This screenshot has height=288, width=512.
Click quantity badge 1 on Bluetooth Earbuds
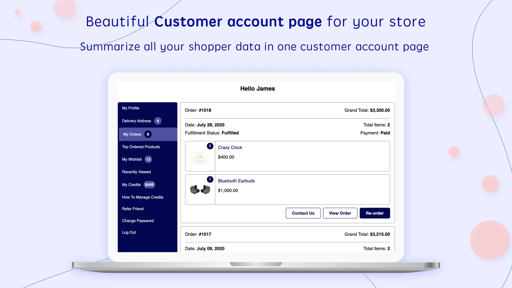coord(210,180)
